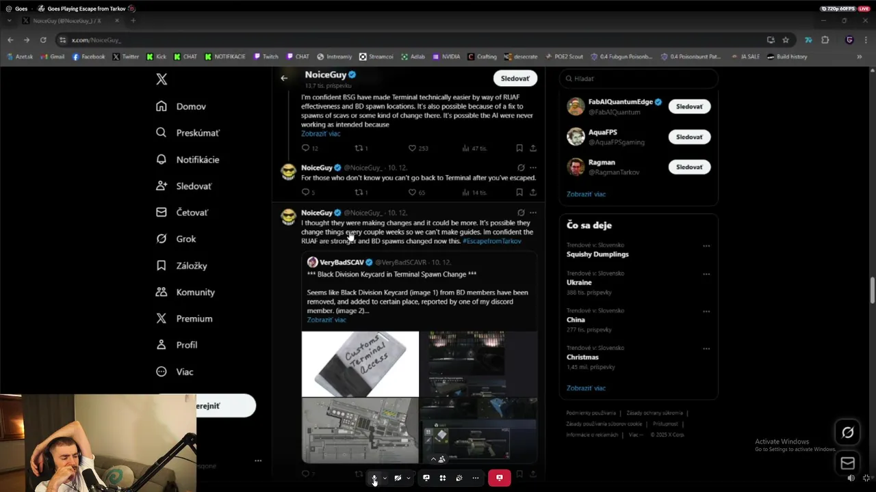Open the VeryBadSCAV quoted post author
The image size is (876, 492).
point(342,262)
